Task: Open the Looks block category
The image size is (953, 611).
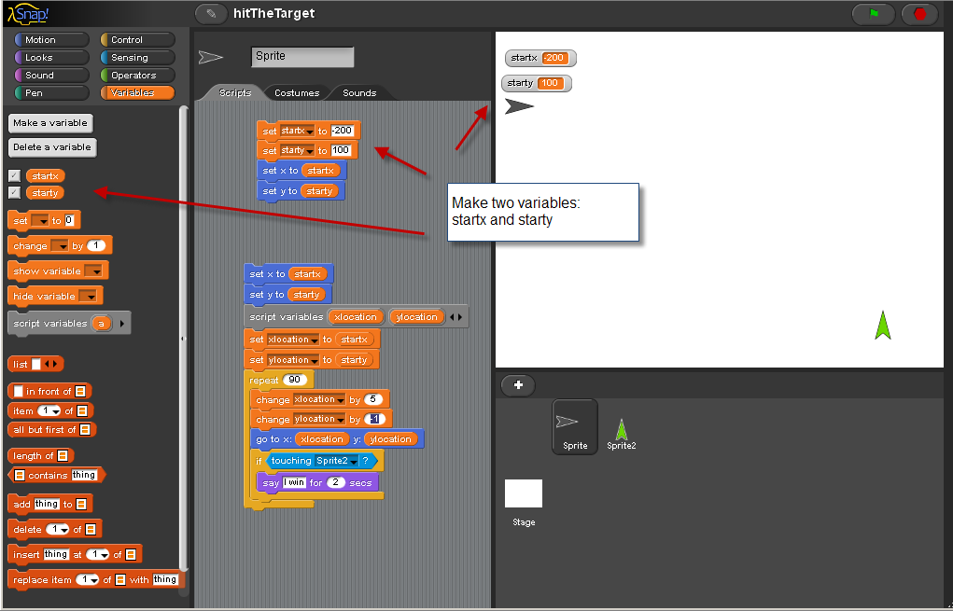Action: [x=51, y=57]
